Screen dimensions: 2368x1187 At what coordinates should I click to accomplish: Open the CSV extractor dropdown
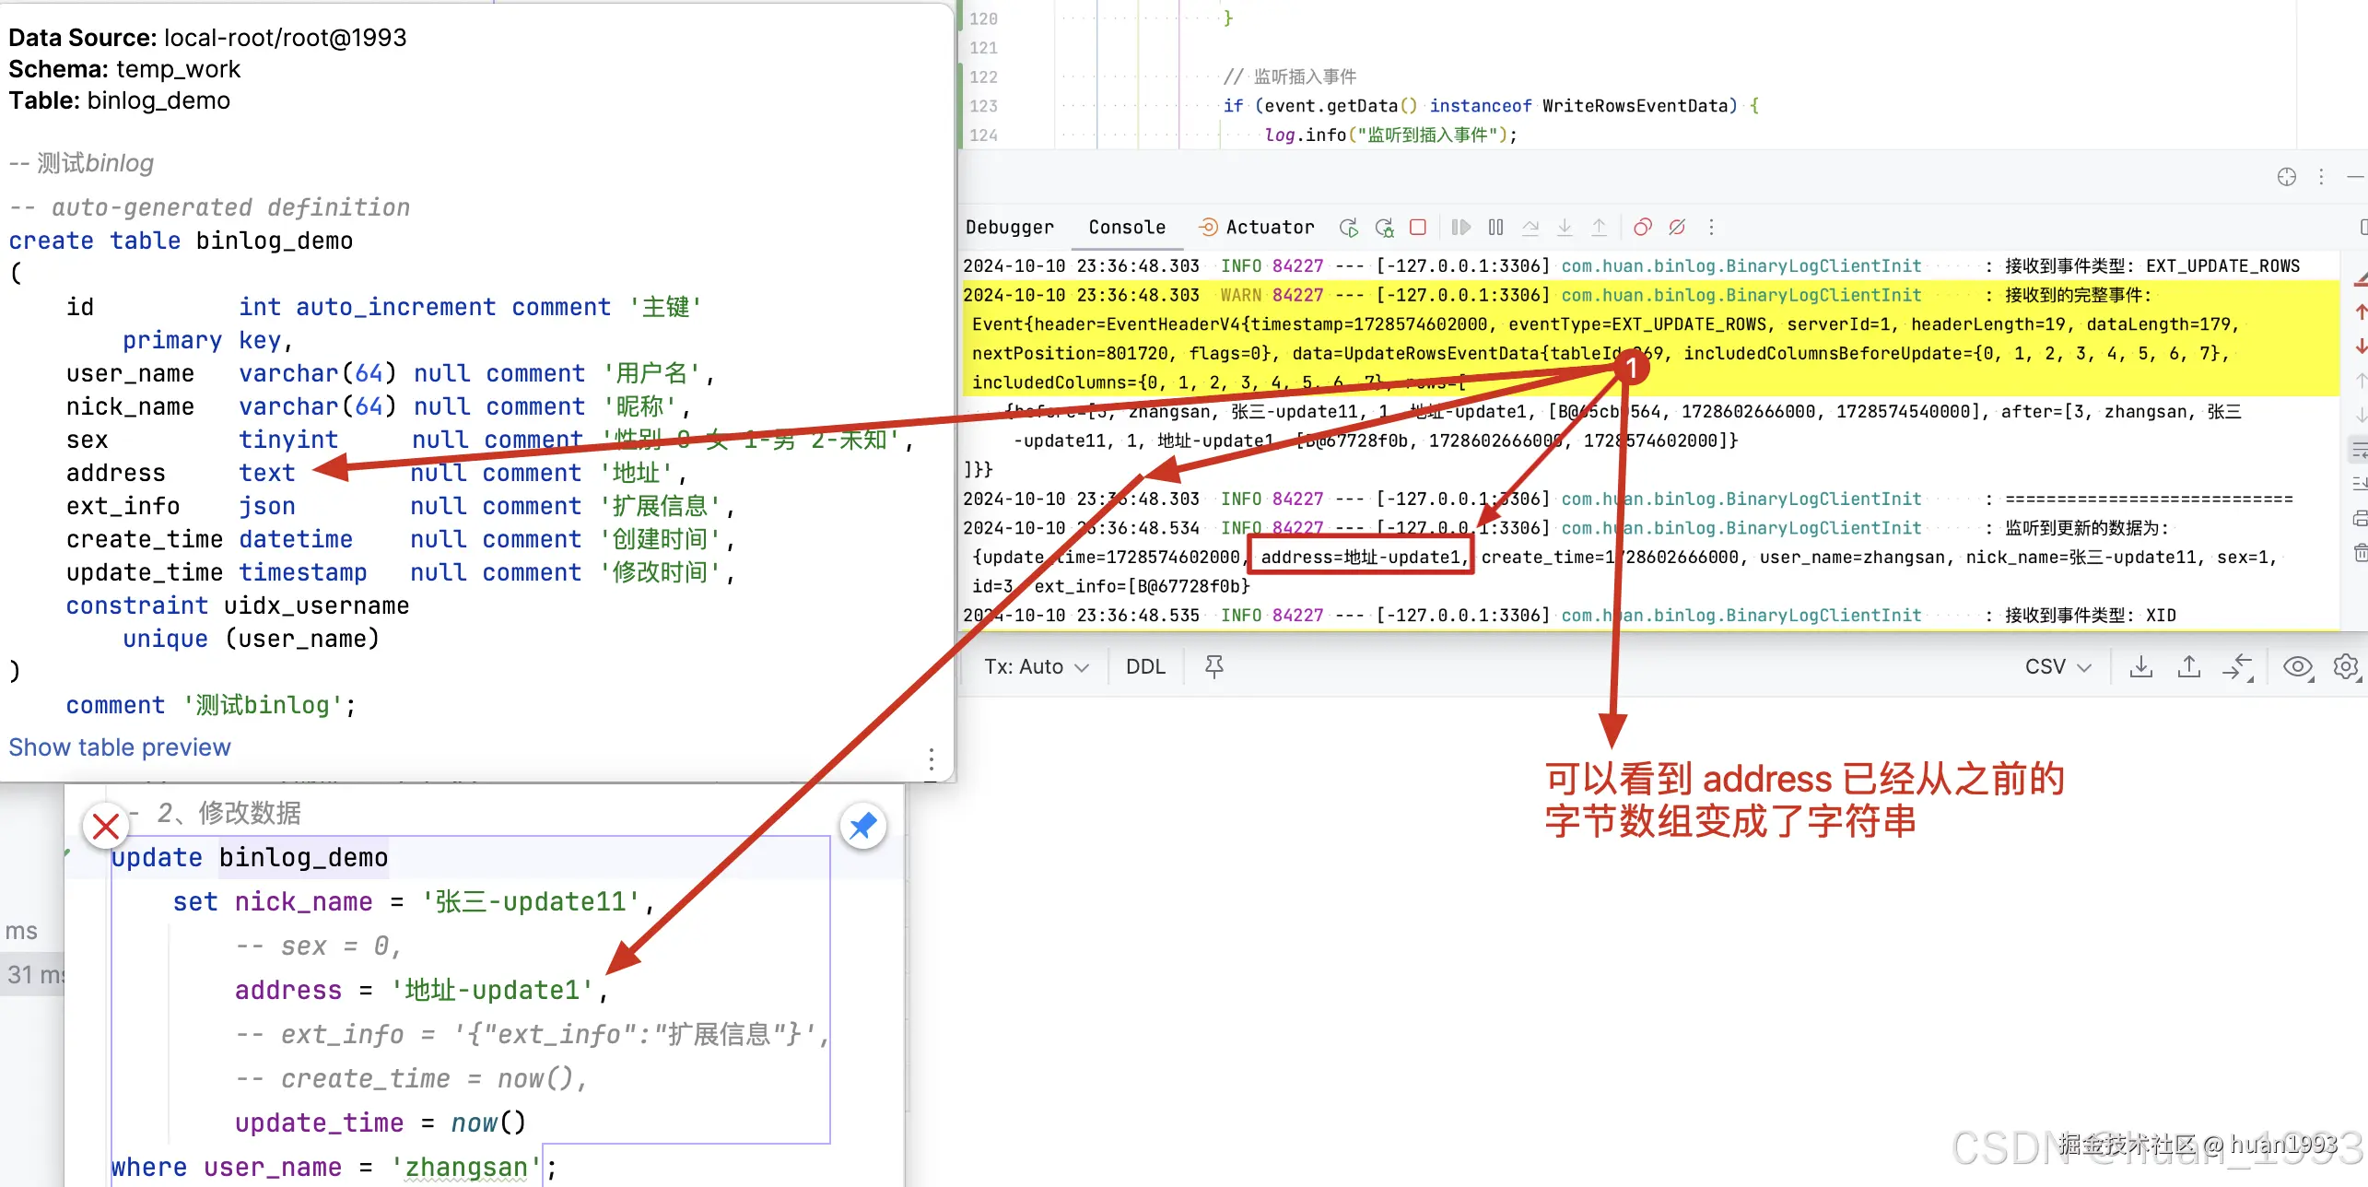pos(2058,666)
